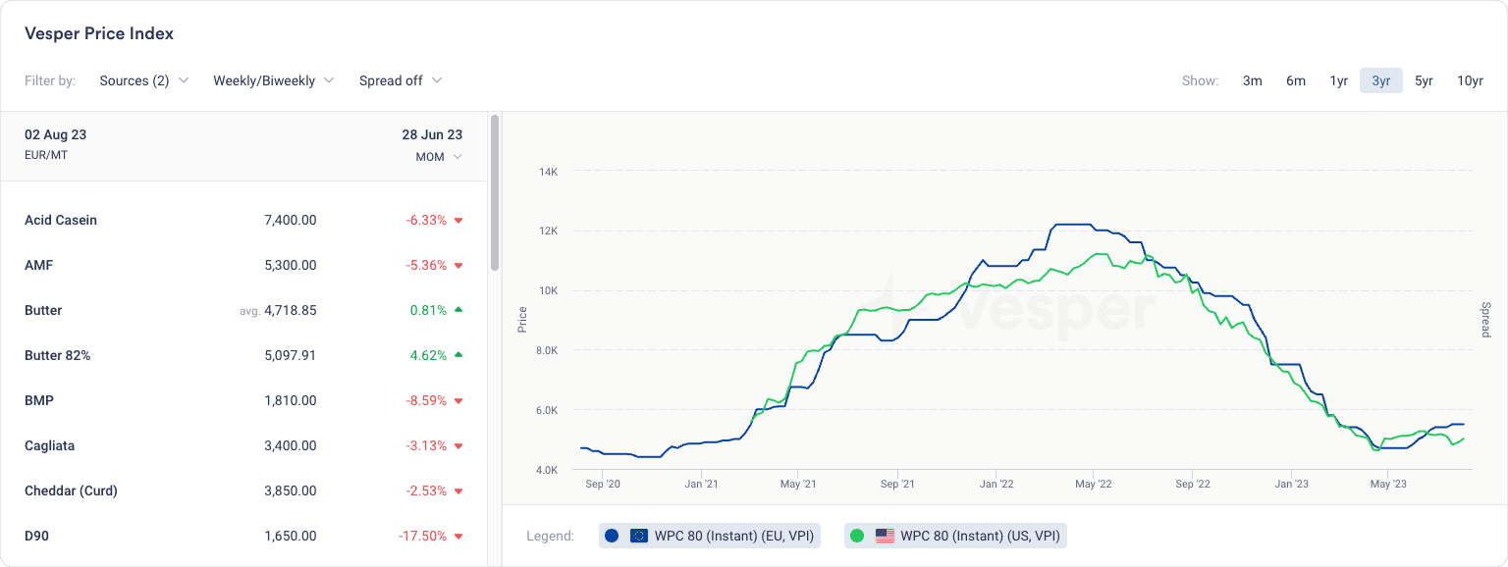
Task: Click the green up arrow for Butter
Action: 458,310
